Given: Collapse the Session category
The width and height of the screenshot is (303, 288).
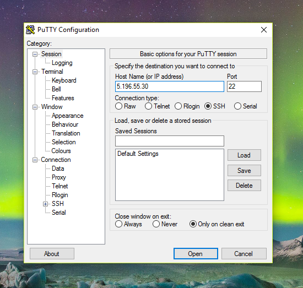Looking at the screenshot, I should 35,54.
